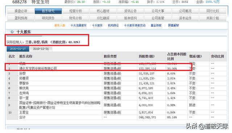
Task: Click the 名次 column header
Action: [x=12, y=56]
